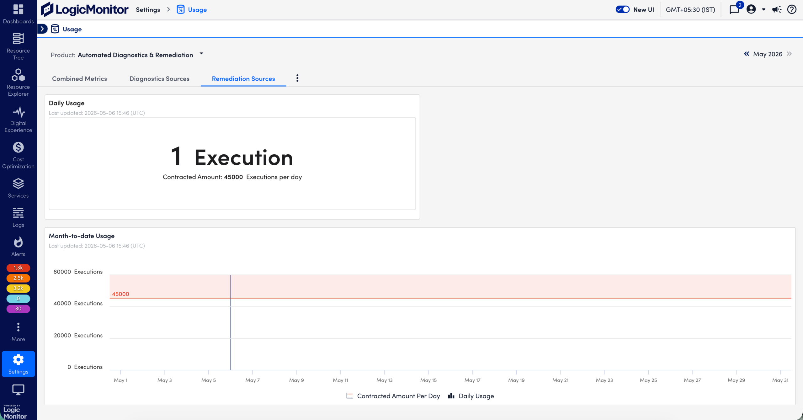The width and height of the screenshot is (803, 420).
Task: Open Dashboards from the sidebar
Action: (18, 14)
